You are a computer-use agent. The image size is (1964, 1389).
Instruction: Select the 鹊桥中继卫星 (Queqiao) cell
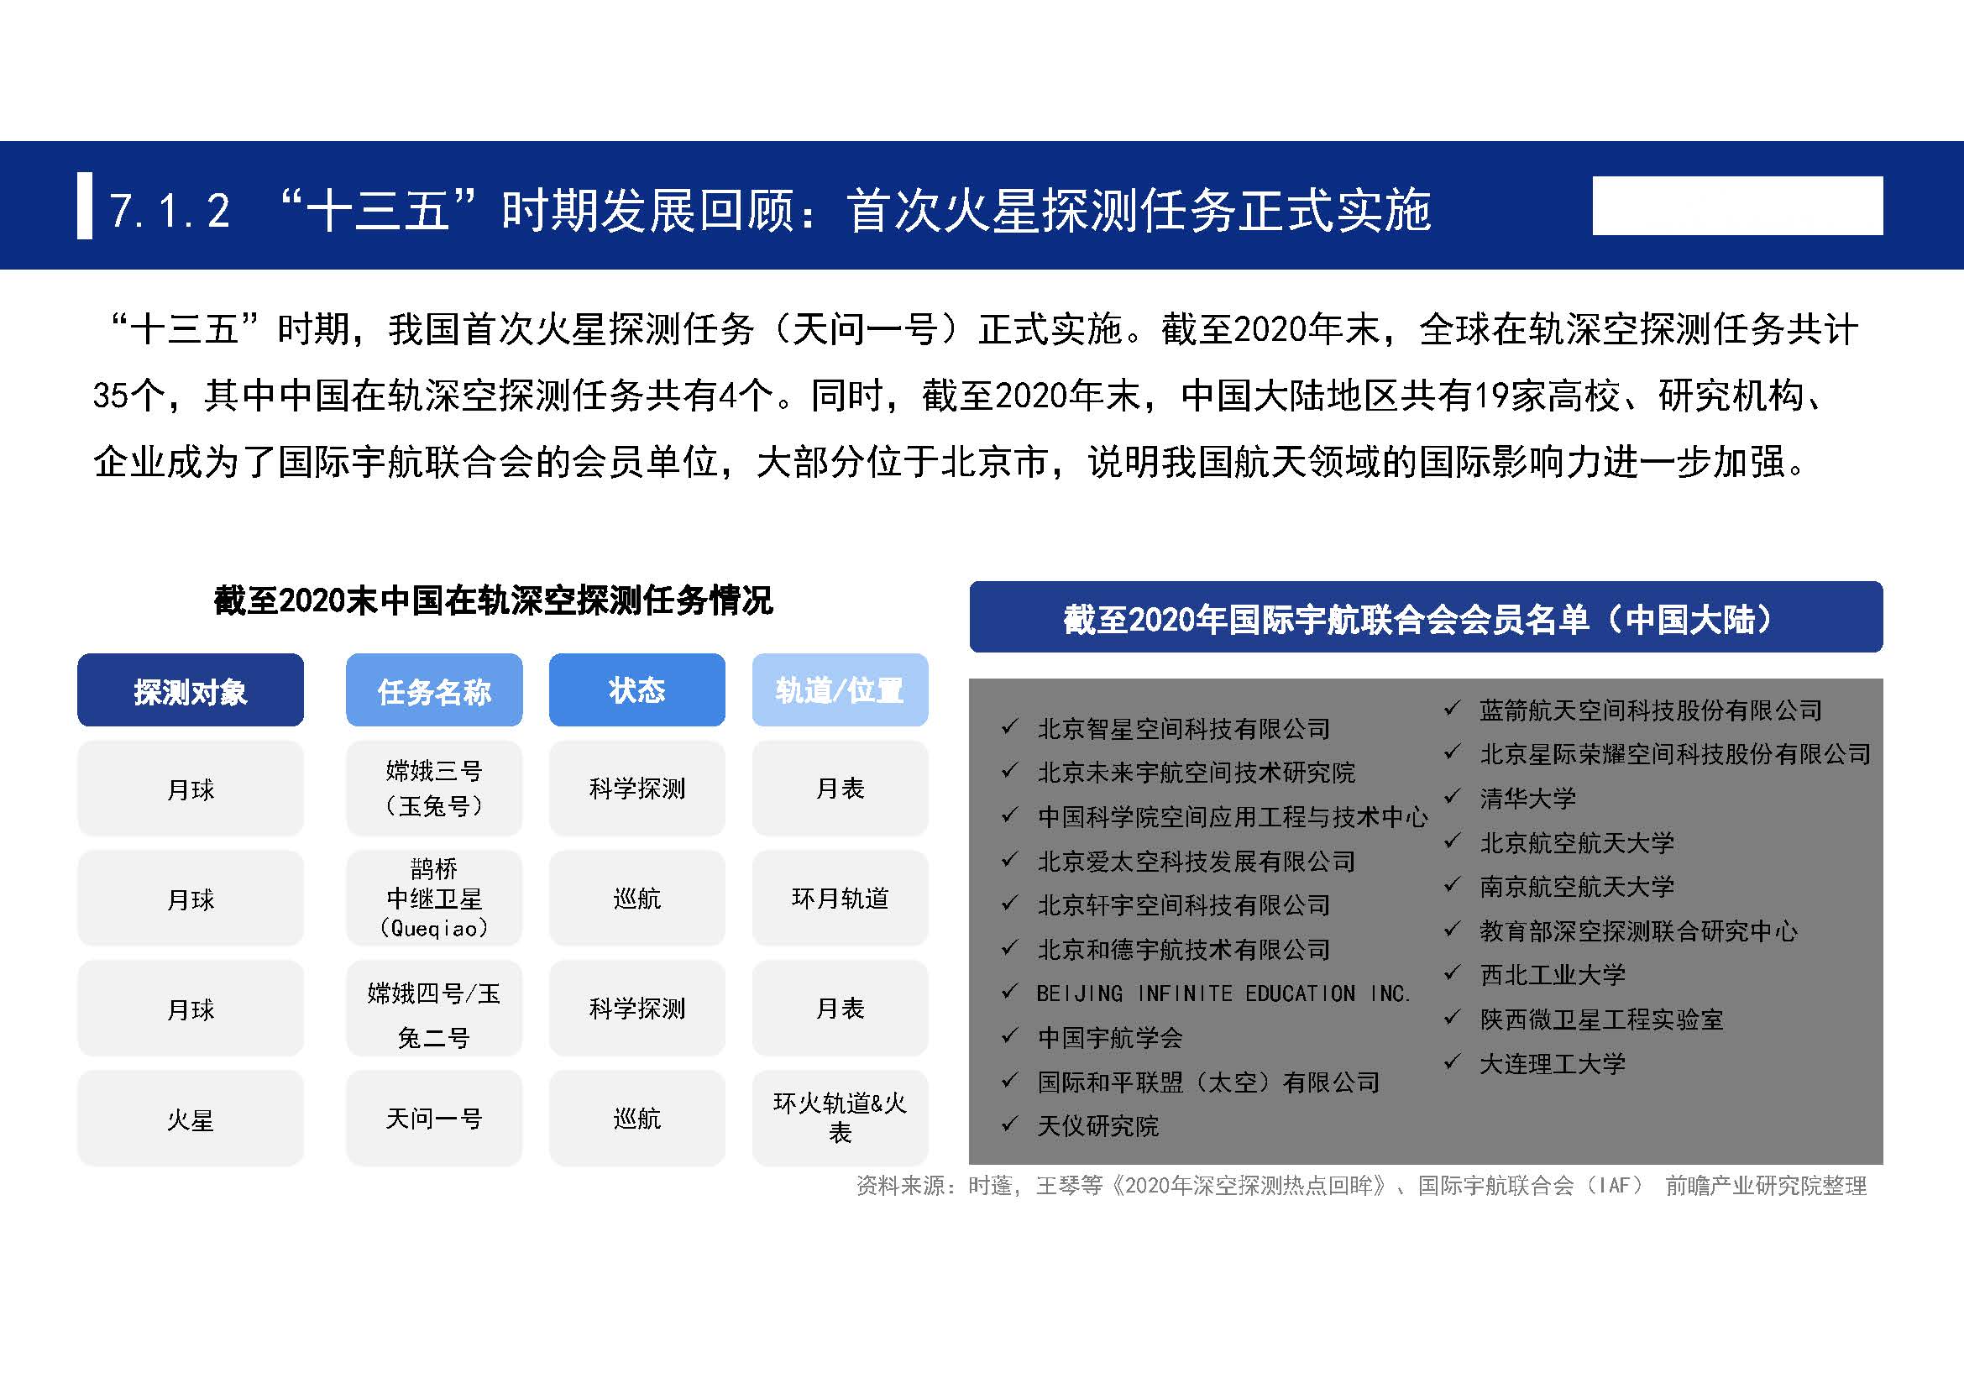tap(433, 898)
